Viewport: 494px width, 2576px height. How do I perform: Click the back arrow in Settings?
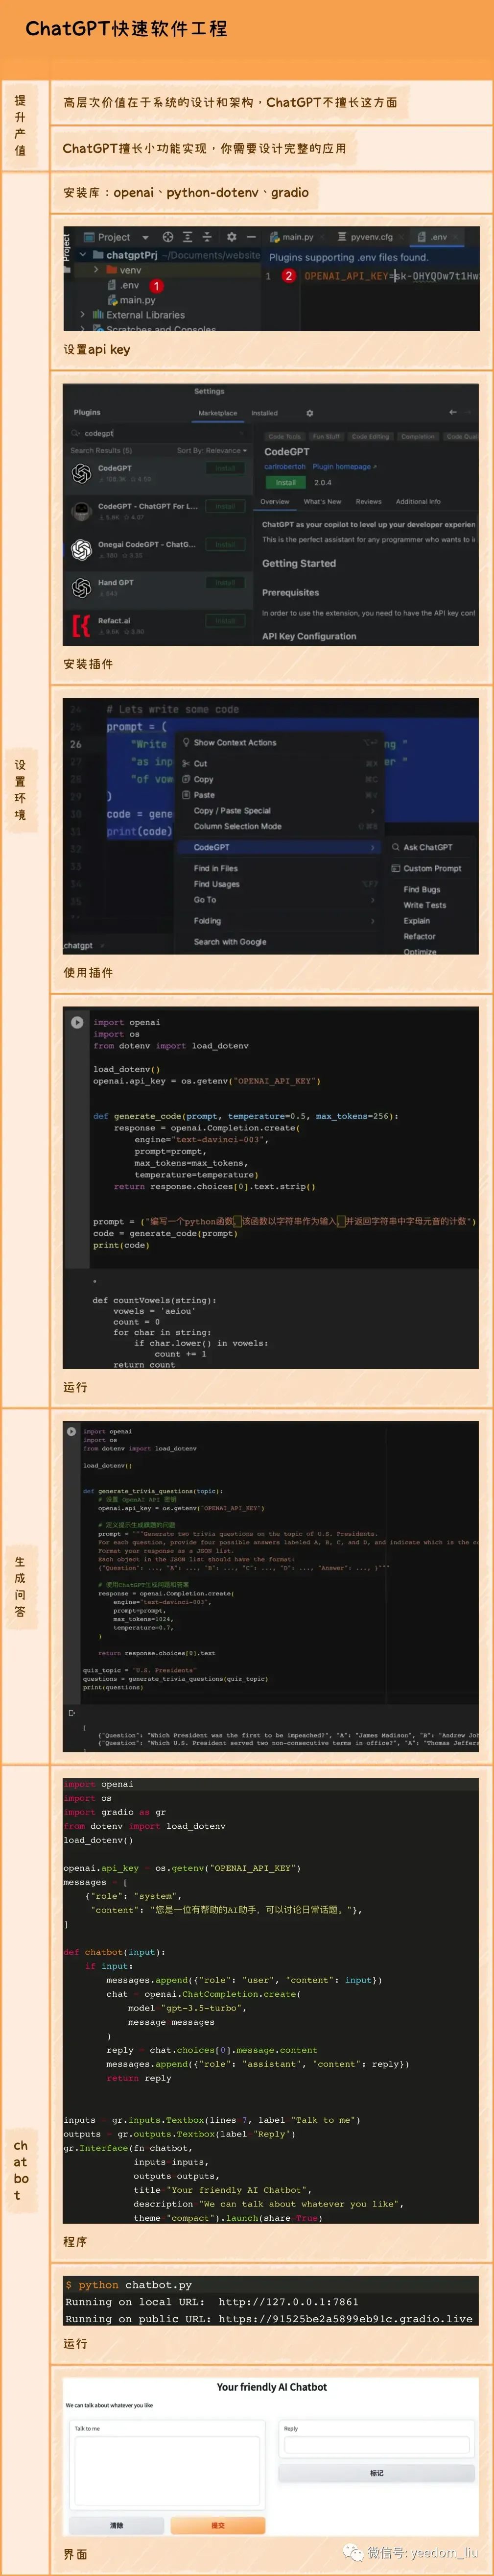point(452,412)
